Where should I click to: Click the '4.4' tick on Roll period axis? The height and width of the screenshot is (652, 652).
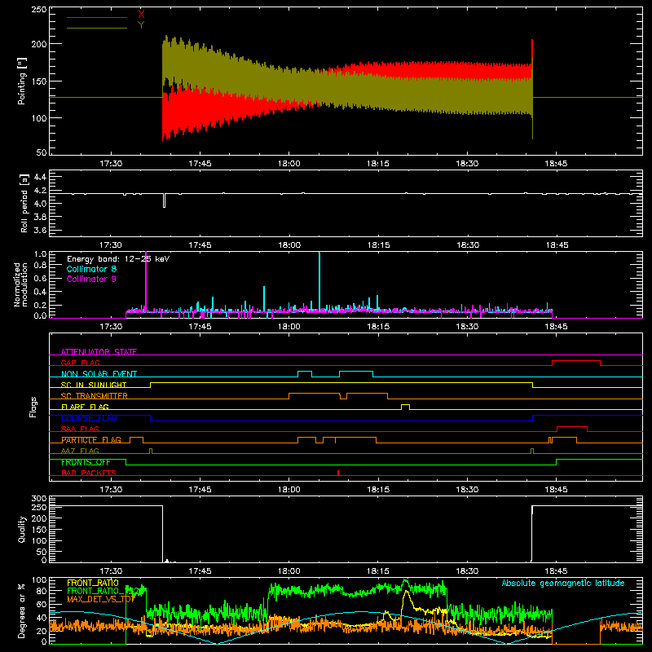[40, 177]
